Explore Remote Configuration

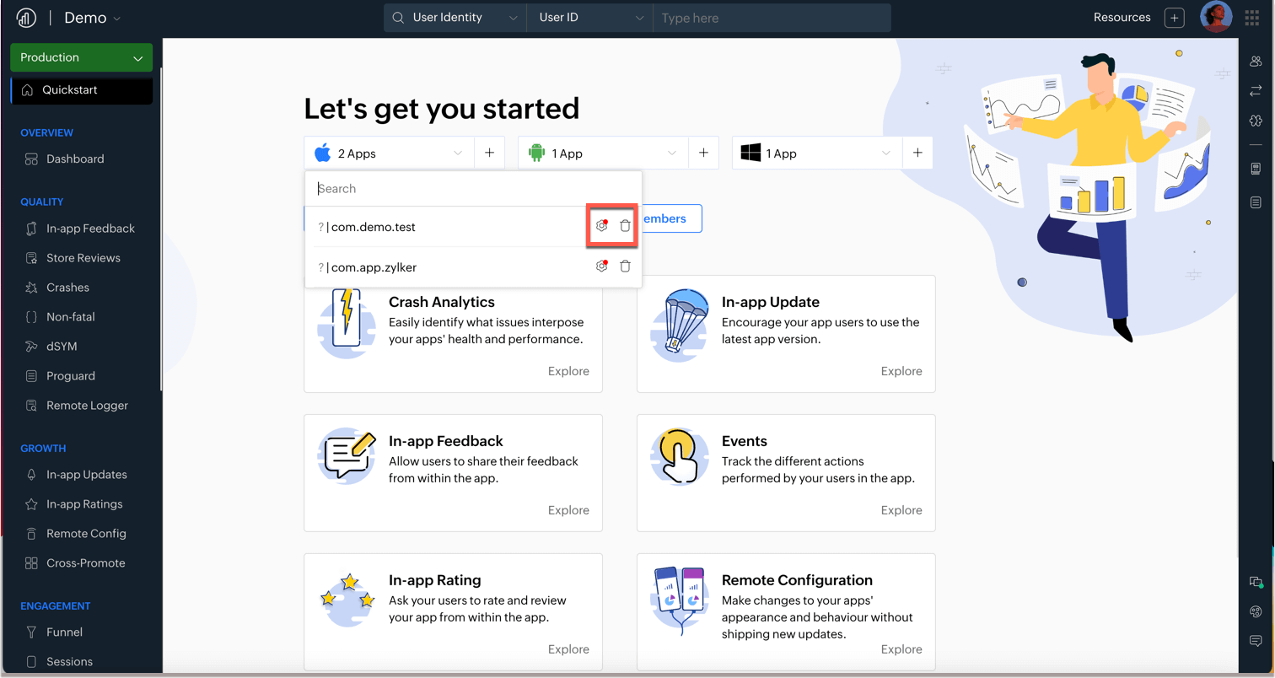pyautogui.click(x=901, y=649)
